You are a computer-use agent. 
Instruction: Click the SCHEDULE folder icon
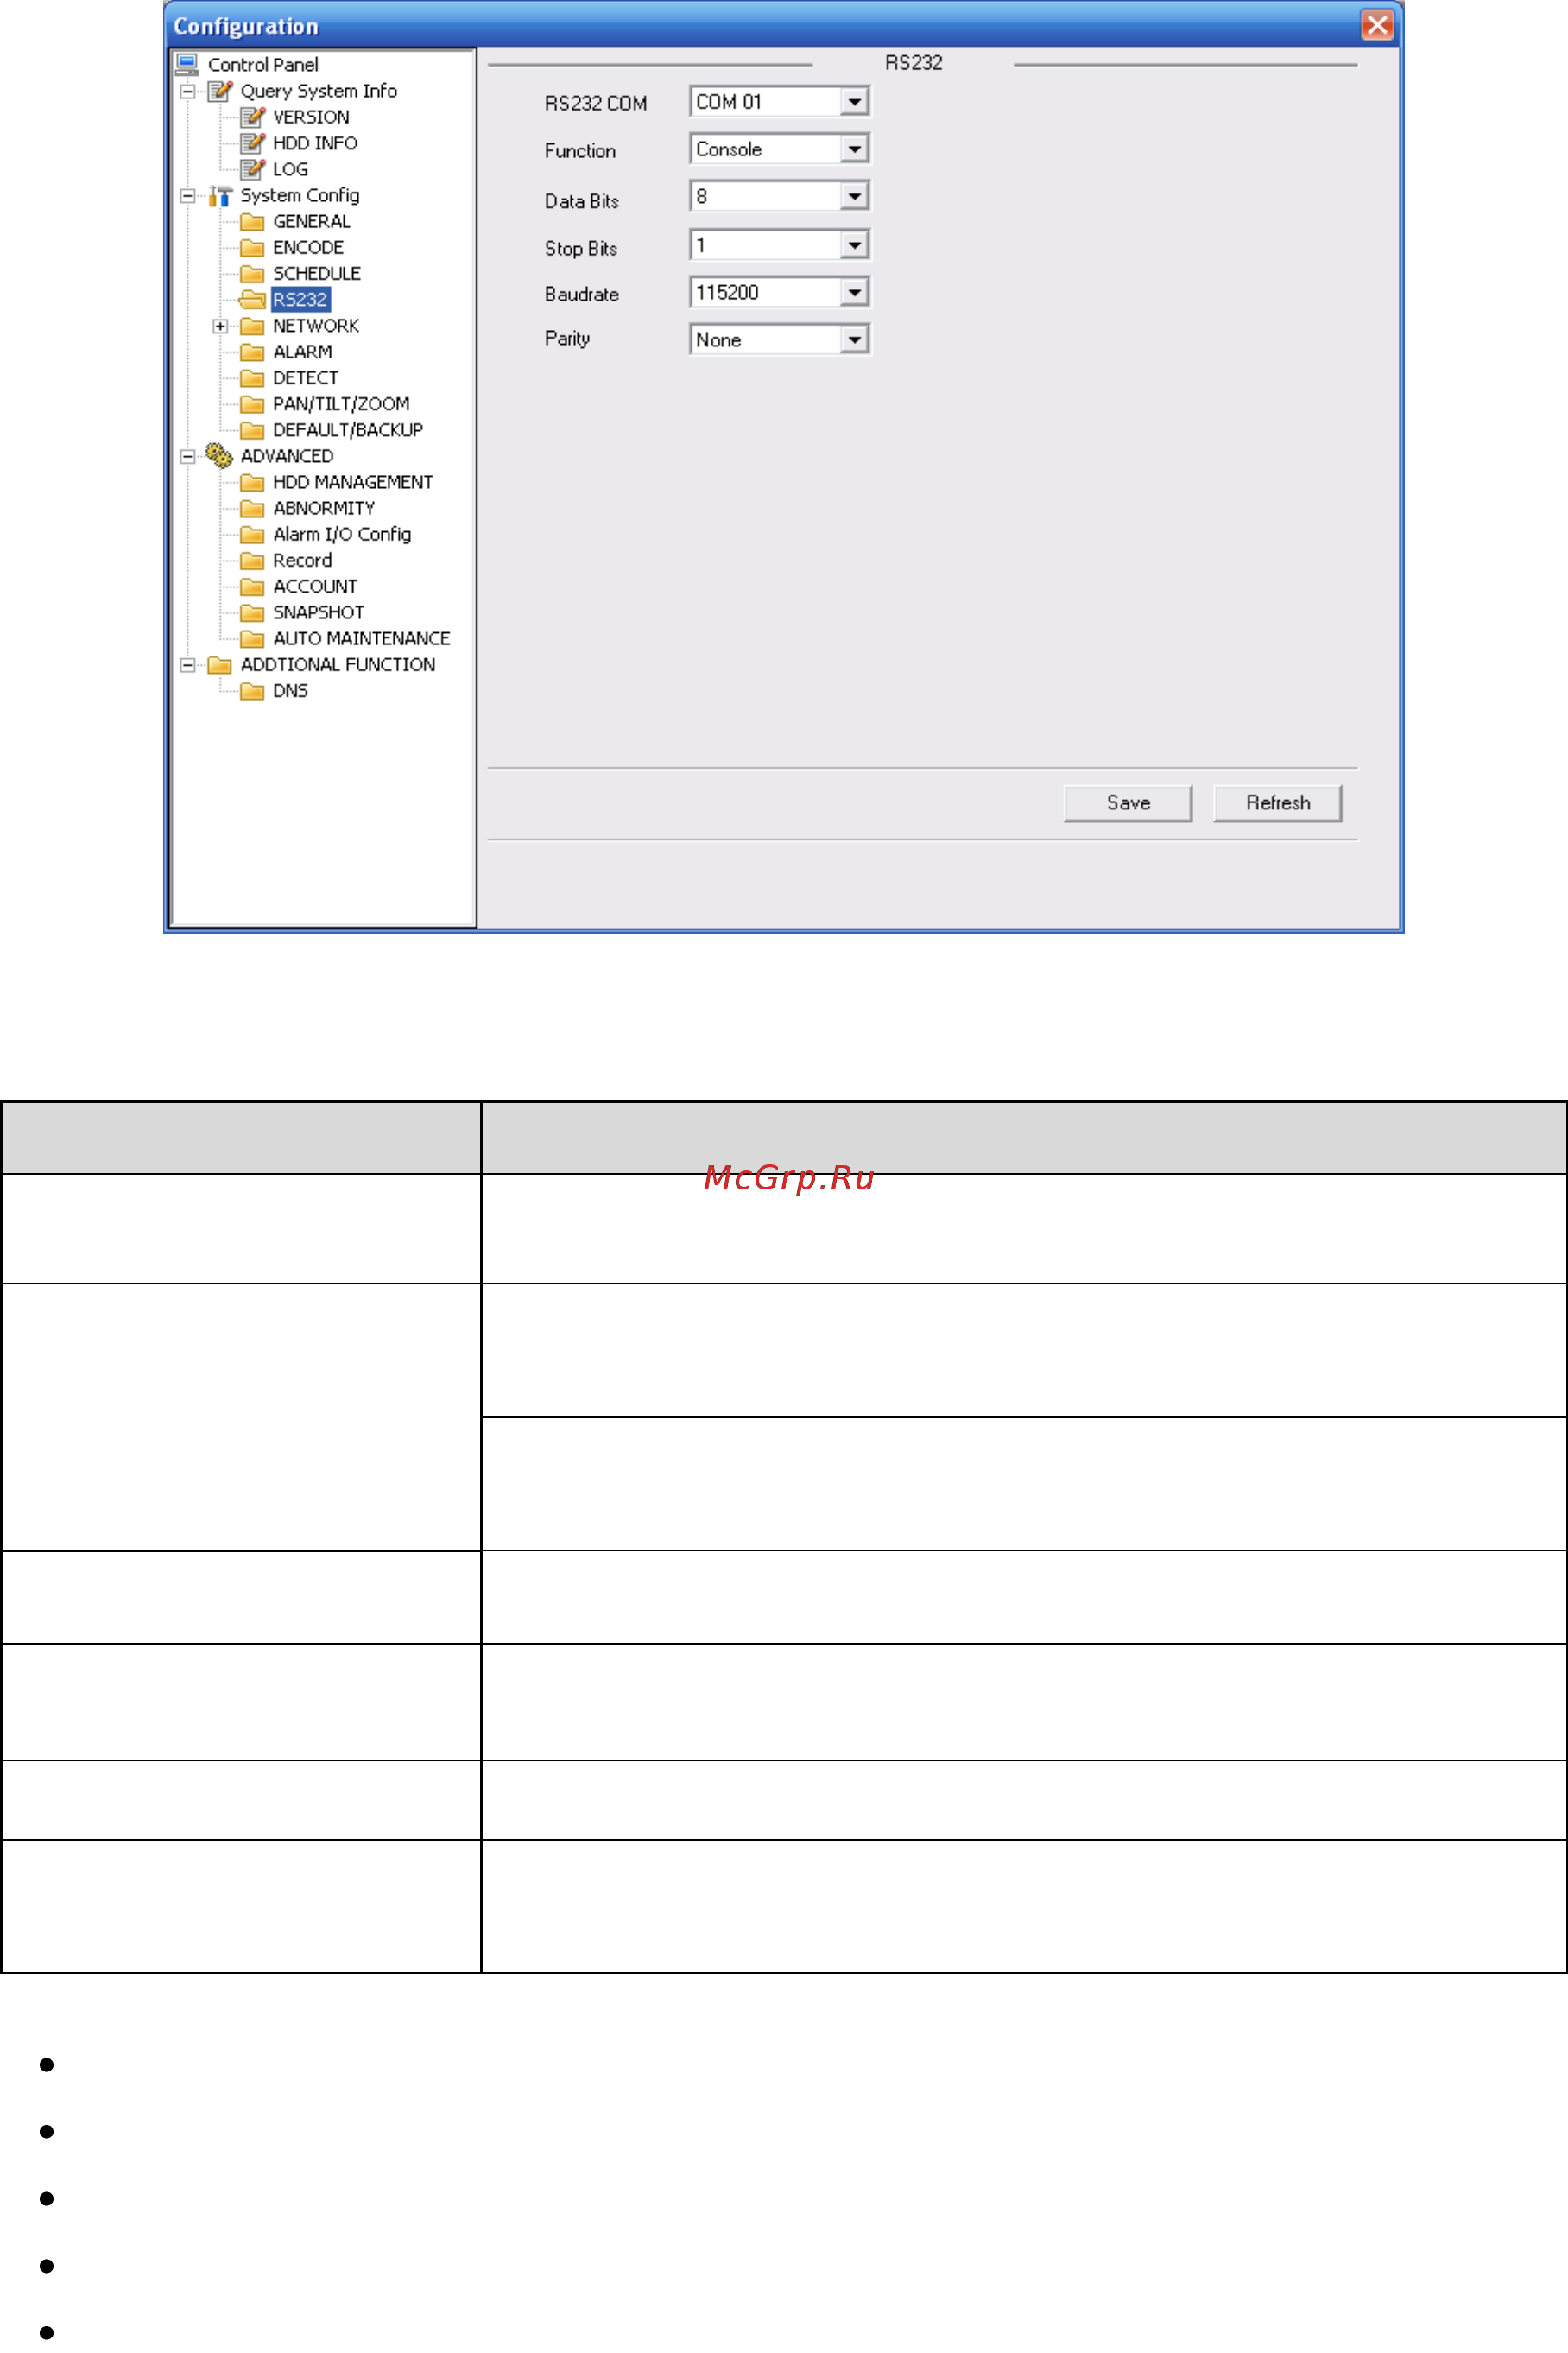click(x=253, y=273)
